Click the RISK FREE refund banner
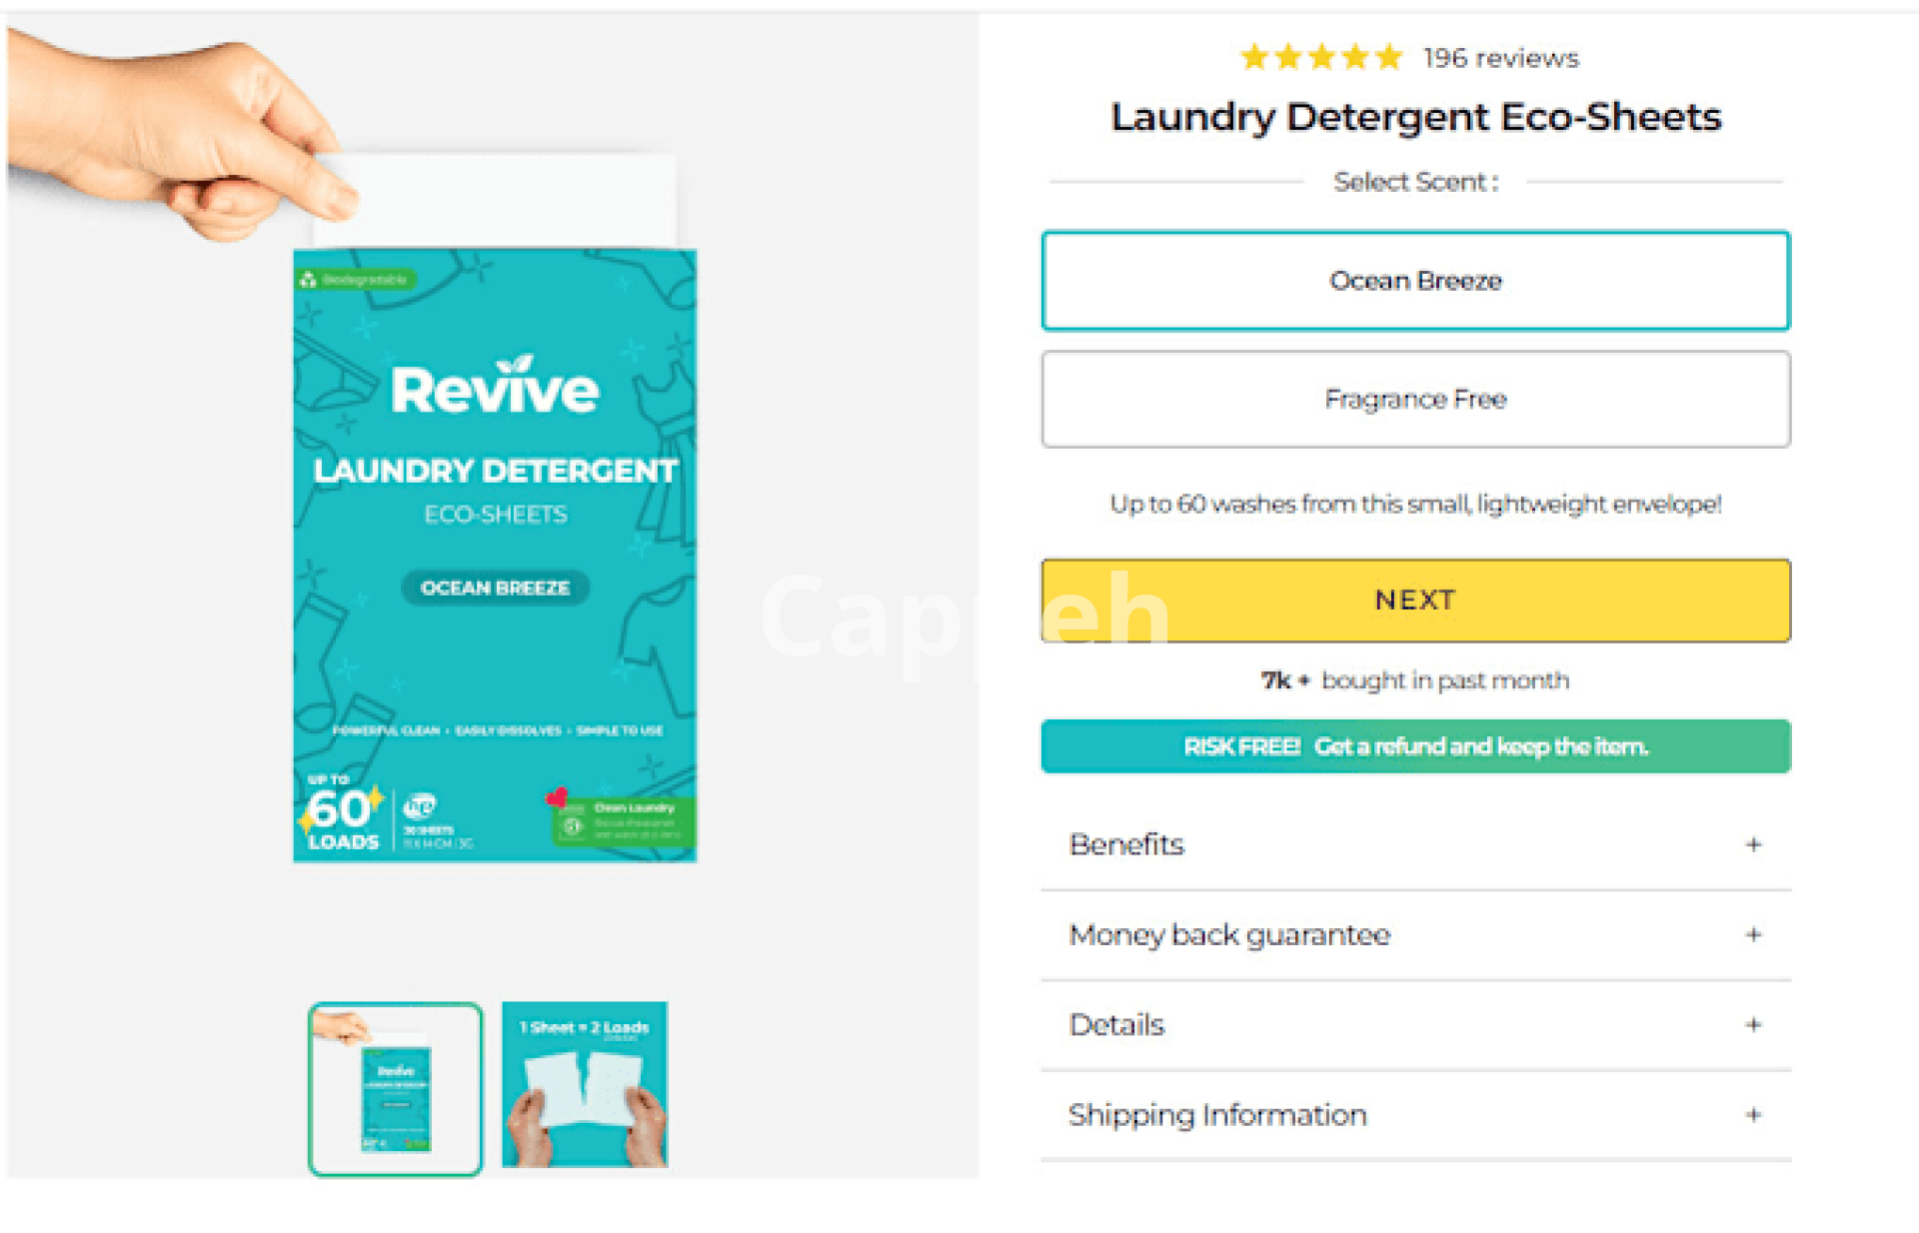 coord(1415,746)
